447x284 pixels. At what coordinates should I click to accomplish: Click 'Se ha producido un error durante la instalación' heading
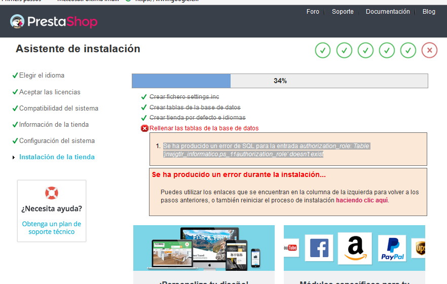click(x=239, y=174)
